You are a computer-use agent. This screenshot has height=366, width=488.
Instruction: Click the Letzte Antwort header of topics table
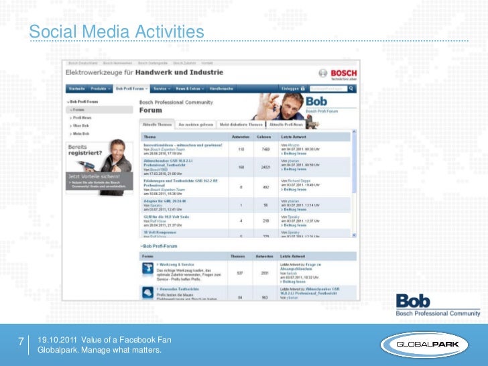(294, 137)
